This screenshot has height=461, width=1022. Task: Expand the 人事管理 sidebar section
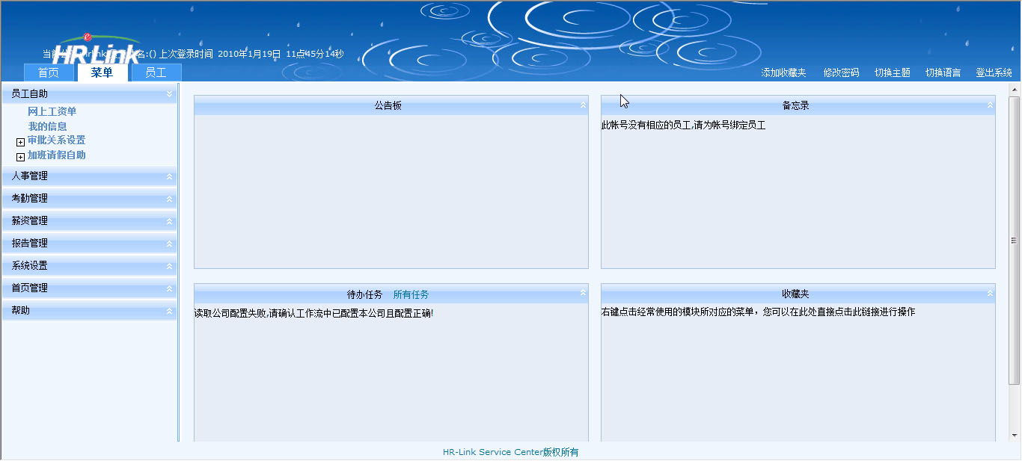coord(169,177)
